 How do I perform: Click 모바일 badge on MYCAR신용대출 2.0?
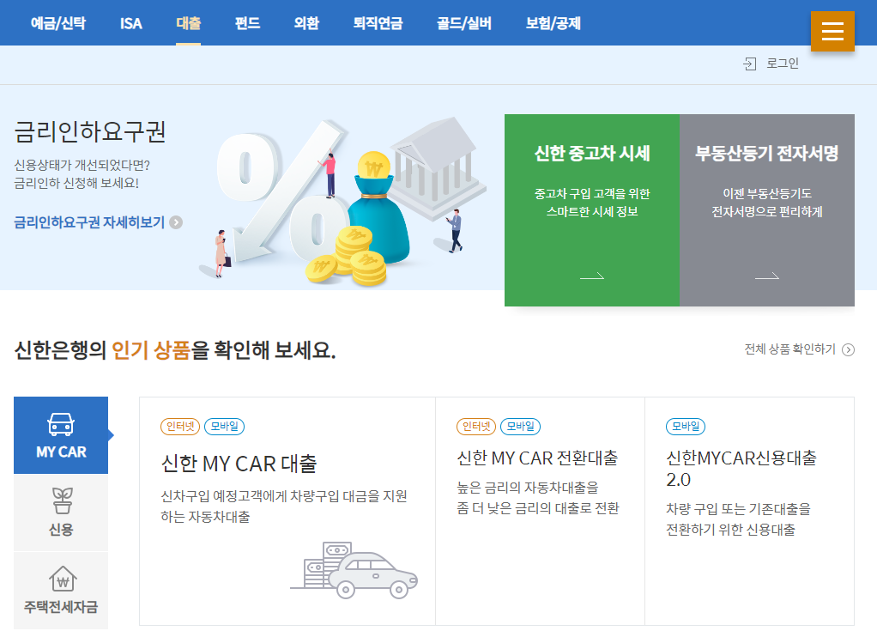pyautogui.click(x=686, y=427)
